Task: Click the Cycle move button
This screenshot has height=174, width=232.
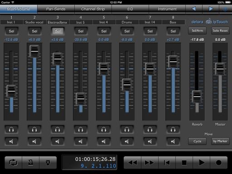Action: click(x=197, y=141)
